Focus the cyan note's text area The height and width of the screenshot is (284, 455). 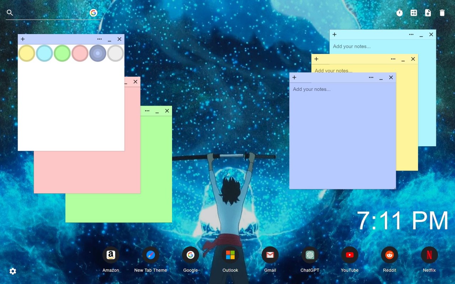(x=382, y=47)
